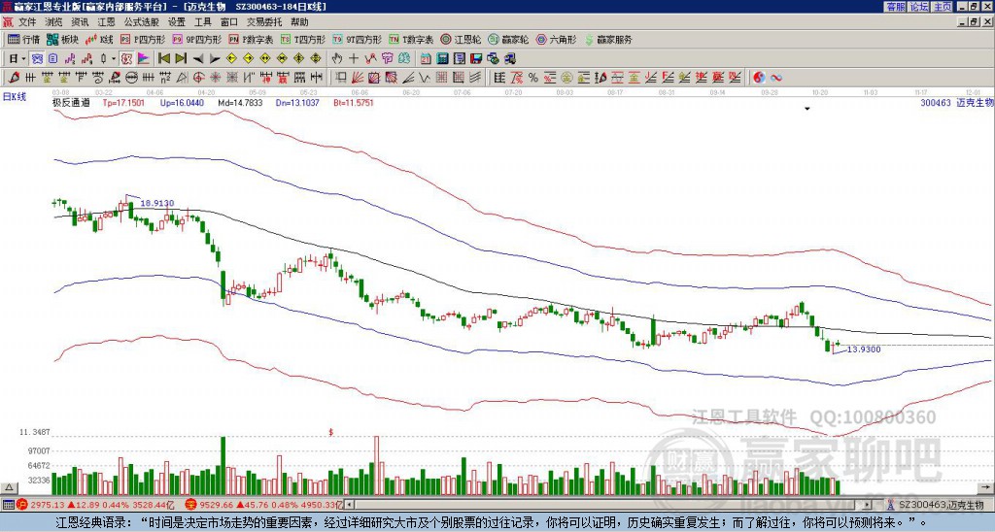Open the 文件 menu
The image size is (995, 532).
pos(27,22)
